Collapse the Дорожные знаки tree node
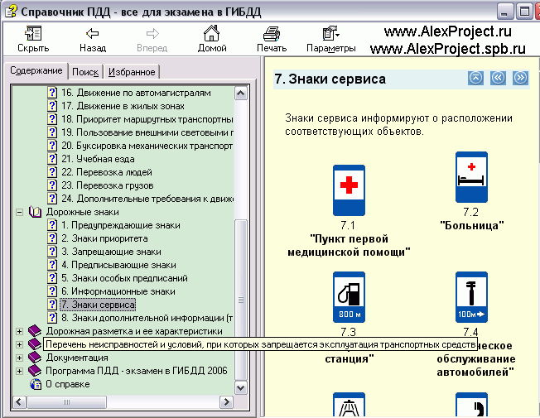The image size is (540, 418). click(20, 213)
